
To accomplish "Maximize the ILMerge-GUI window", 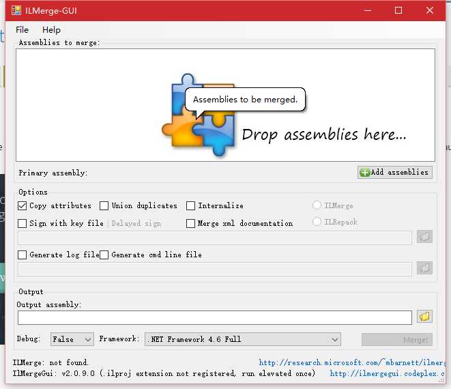I will click(398, 11).
